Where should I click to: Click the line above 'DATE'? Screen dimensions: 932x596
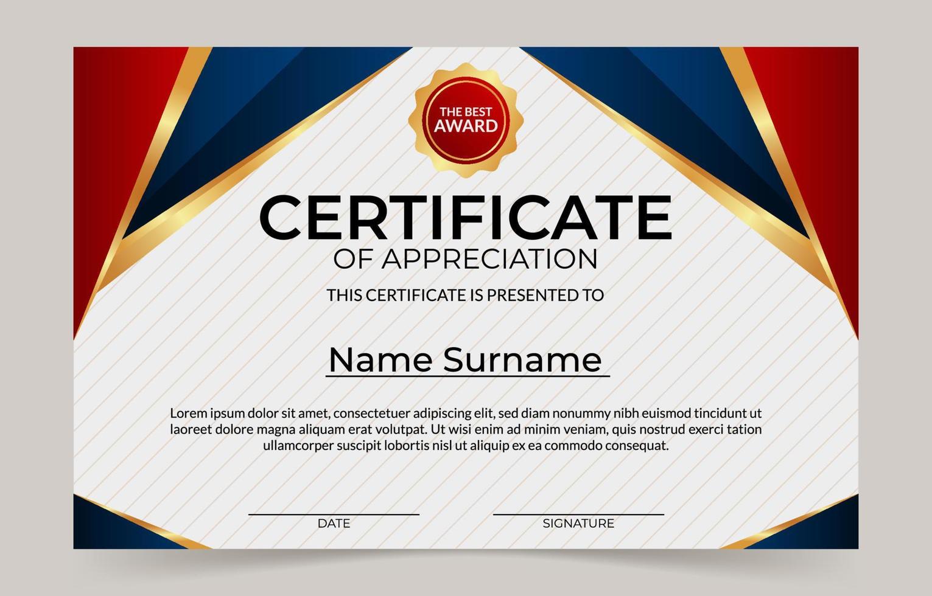(334, 515)
